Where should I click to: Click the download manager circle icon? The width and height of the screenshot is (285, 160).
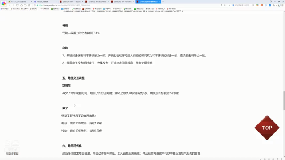click(x=279, y=5)
